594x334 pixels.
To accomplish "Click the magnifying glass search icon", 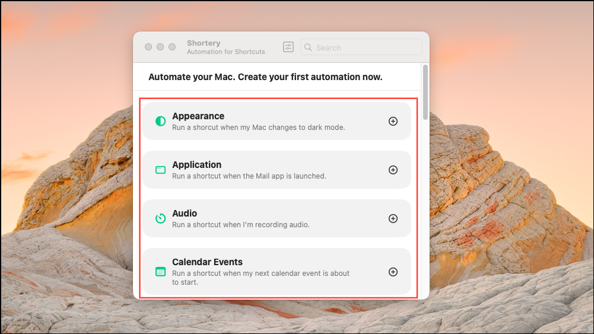I will (x=309, y=47).
